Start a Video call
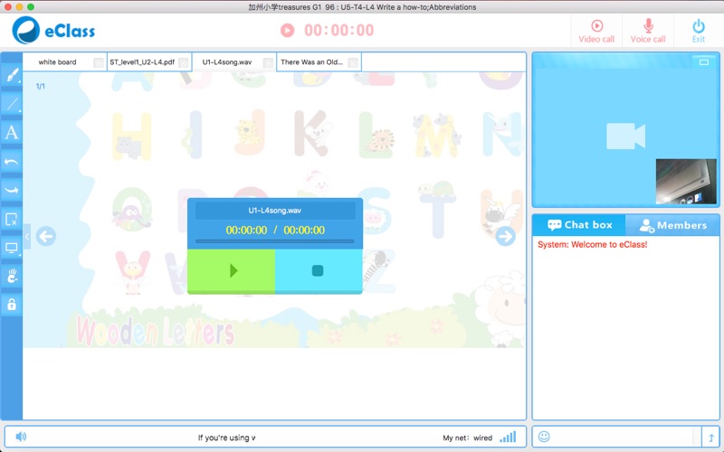 [596, 32]
